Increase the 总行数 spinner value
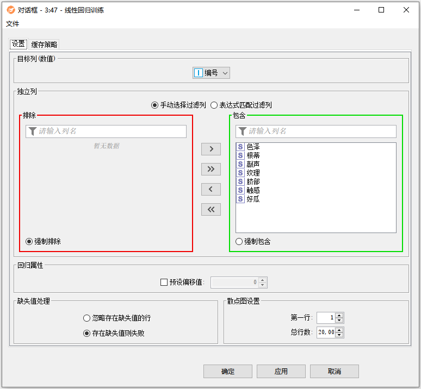 point(339,330)
